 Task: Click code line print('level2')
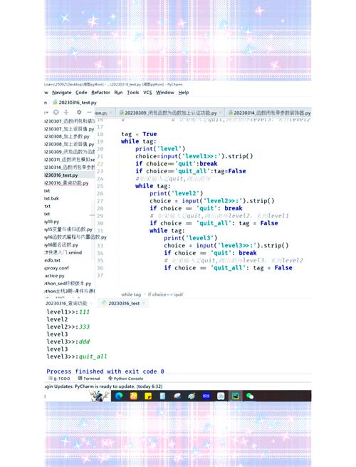(176, 193)
